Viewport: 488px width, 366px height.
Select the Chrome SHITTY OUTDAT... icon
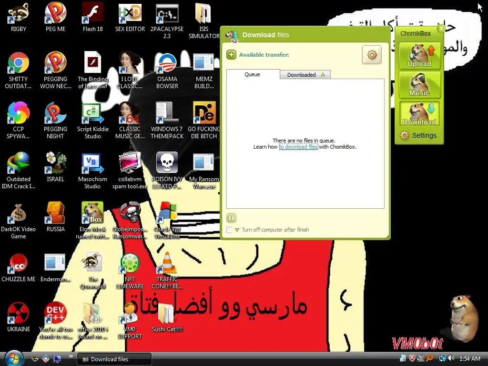tap(19, 71)
